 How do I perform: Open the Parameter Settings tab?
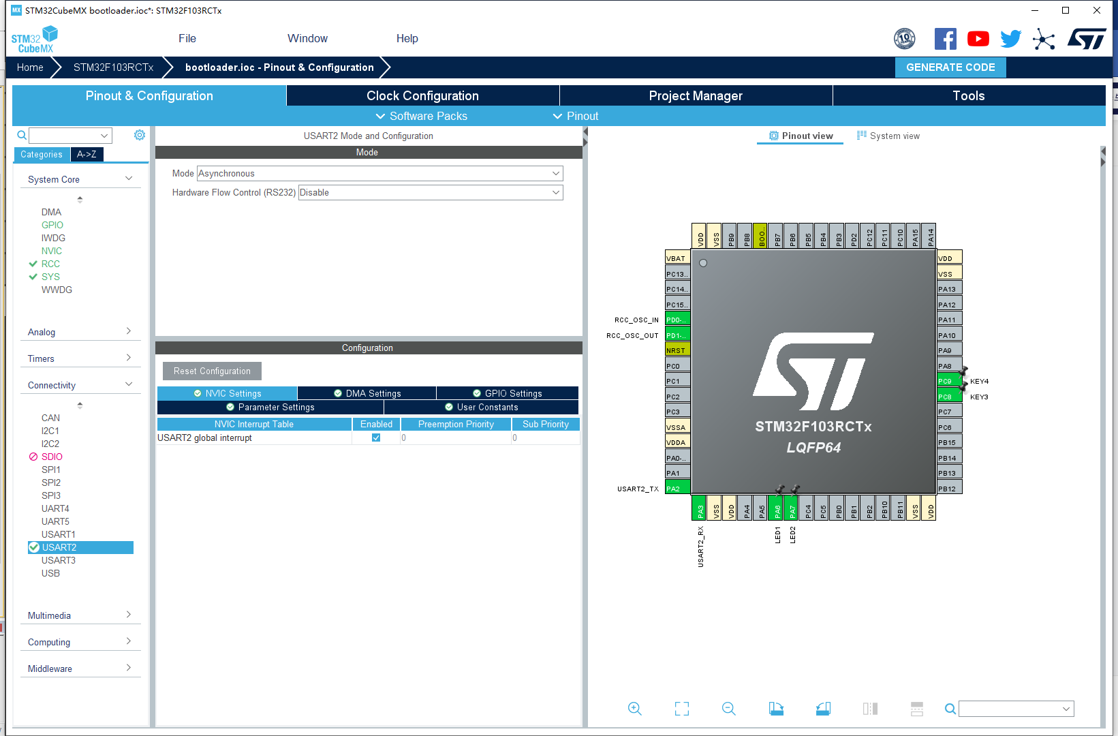(270, 407)
